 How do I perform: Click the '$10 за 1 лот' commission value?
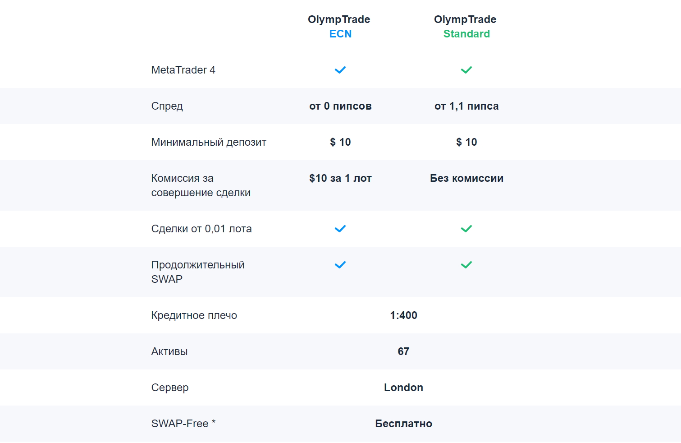point(340,178)
